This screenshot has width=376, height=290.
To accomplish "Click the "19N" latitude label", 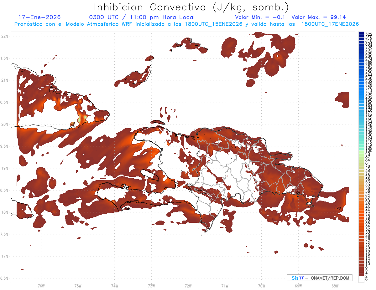I will (5, 168).
